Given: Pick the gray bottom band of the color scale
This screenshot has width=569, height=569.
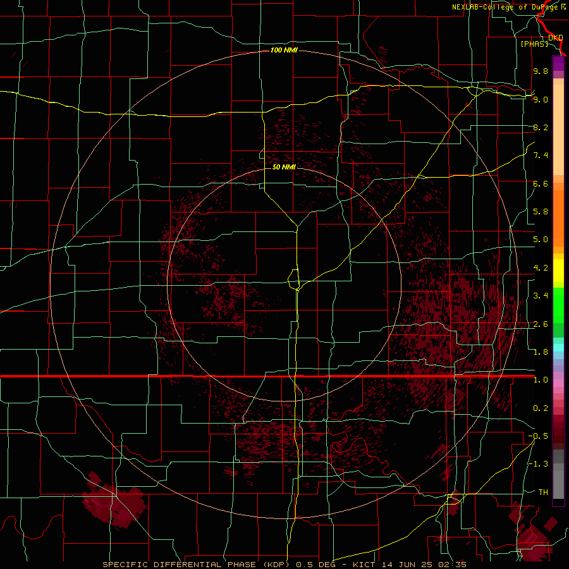Looking at the screenshot, I should point(558,482).
